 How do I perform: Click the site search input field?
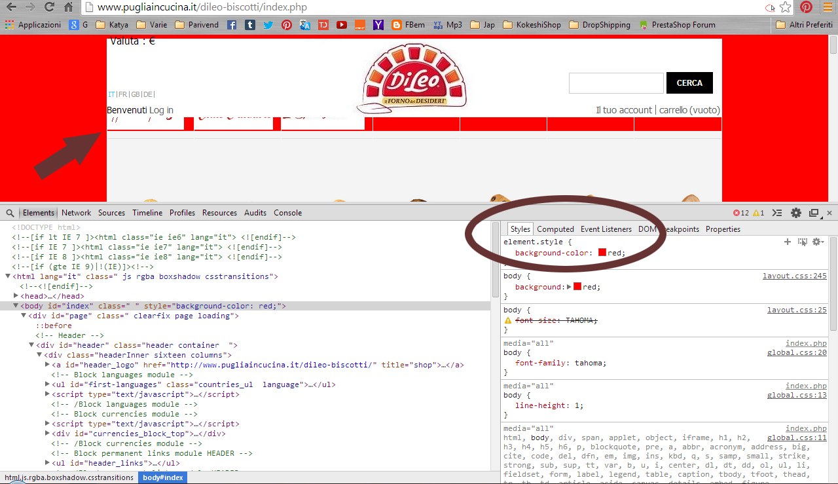616,83
